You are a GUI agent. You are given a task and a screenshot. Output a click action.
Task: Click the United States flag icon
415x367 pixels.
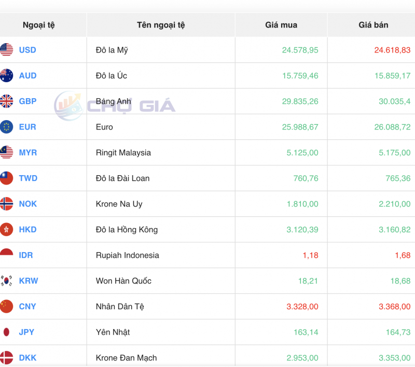point(7,50)
